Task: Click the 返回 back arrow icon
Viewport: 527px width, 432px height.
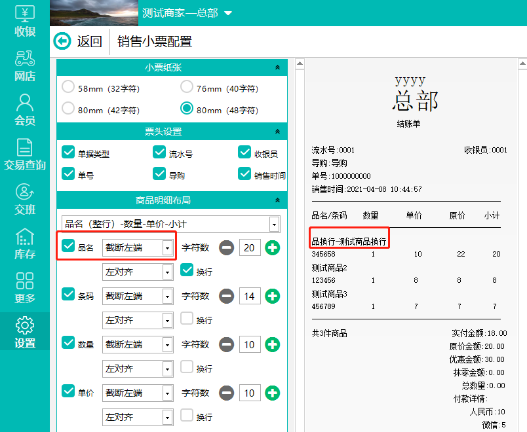Action: (62, 41)
